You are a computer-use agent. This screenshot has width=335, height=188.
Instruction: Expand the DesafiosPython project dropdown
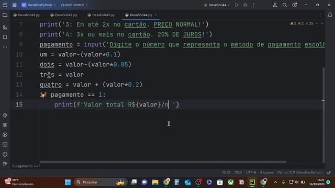tap(38, 5)
